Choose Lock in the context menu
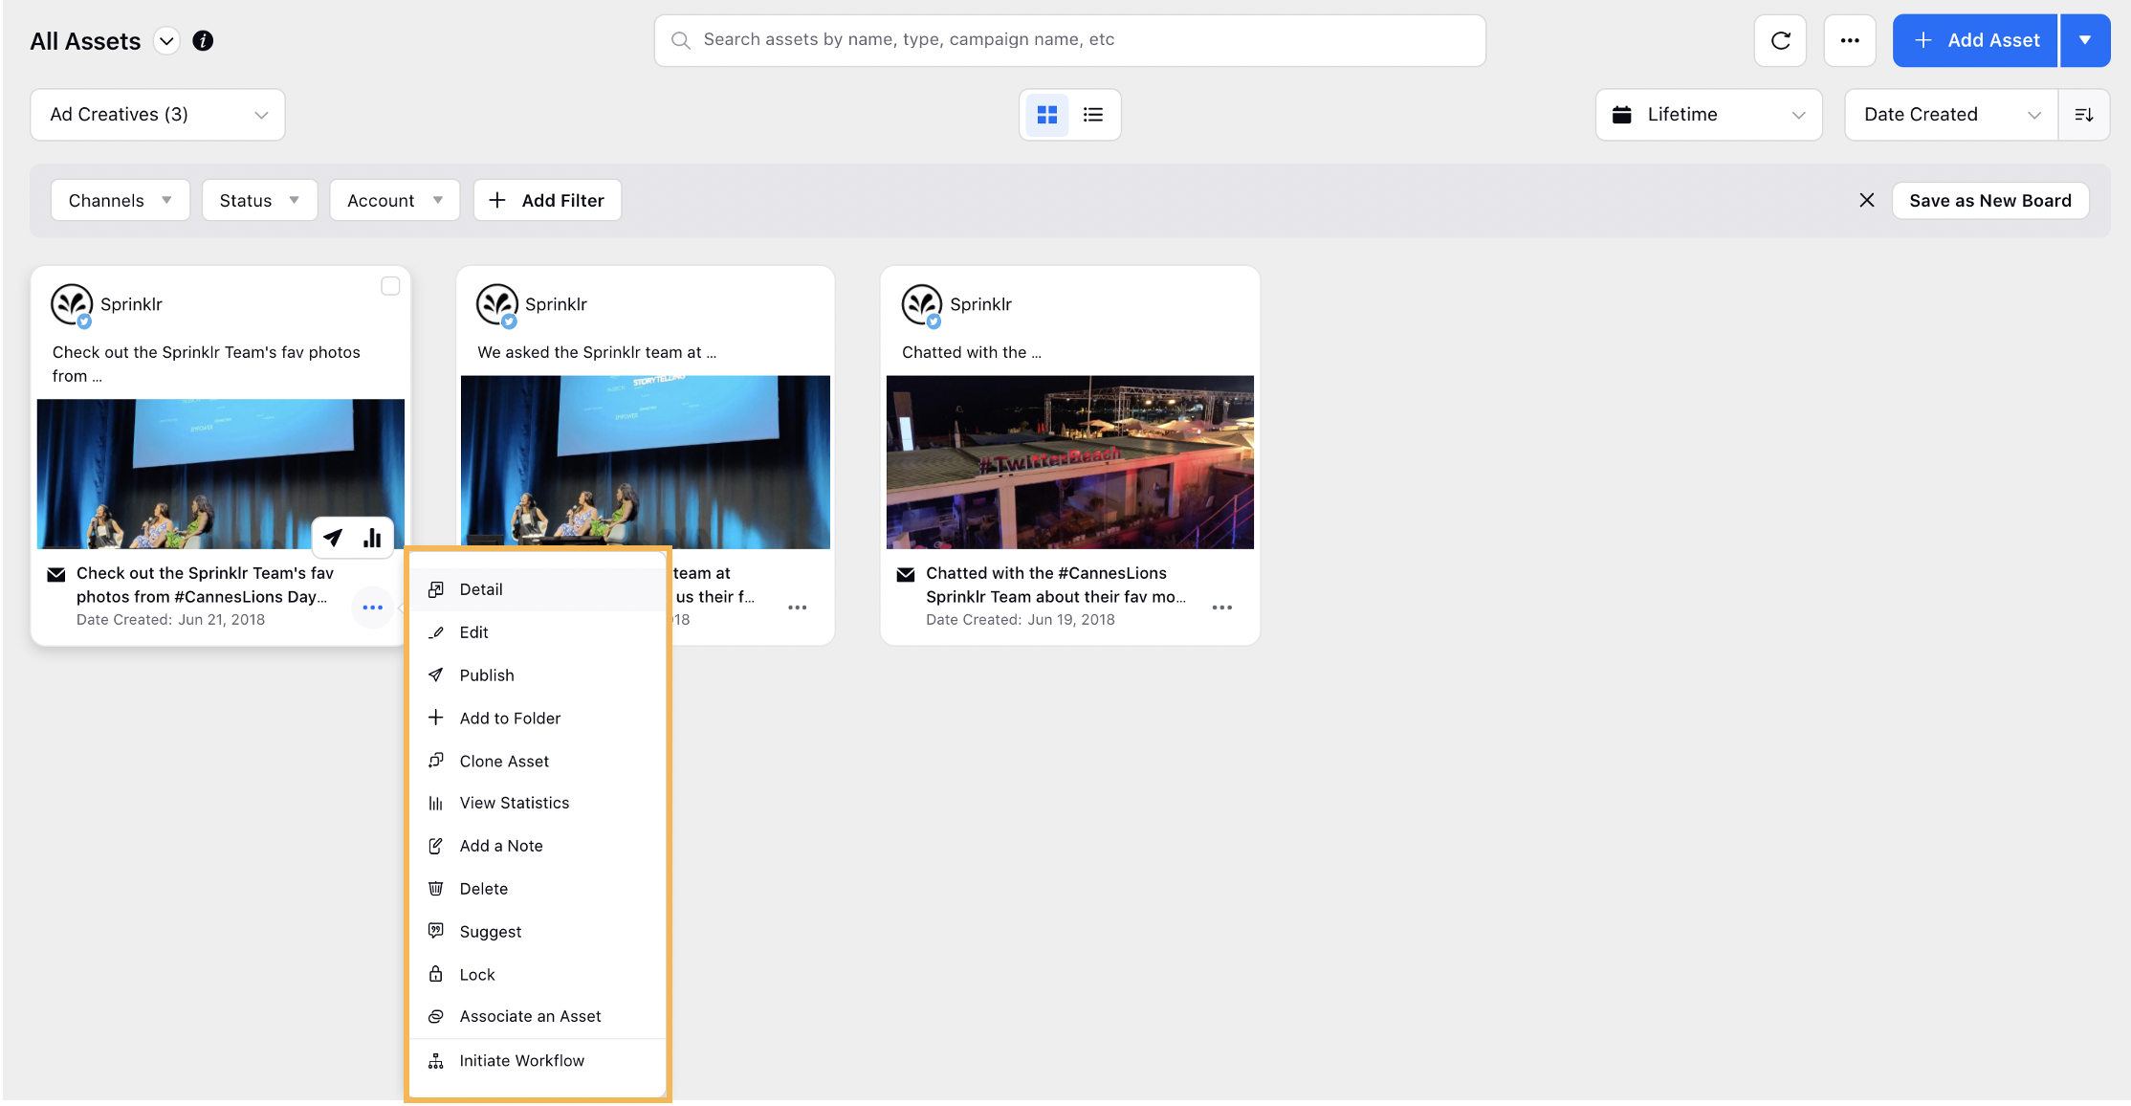This screenshot has width=2131, height=1106. tap(538, 975)
